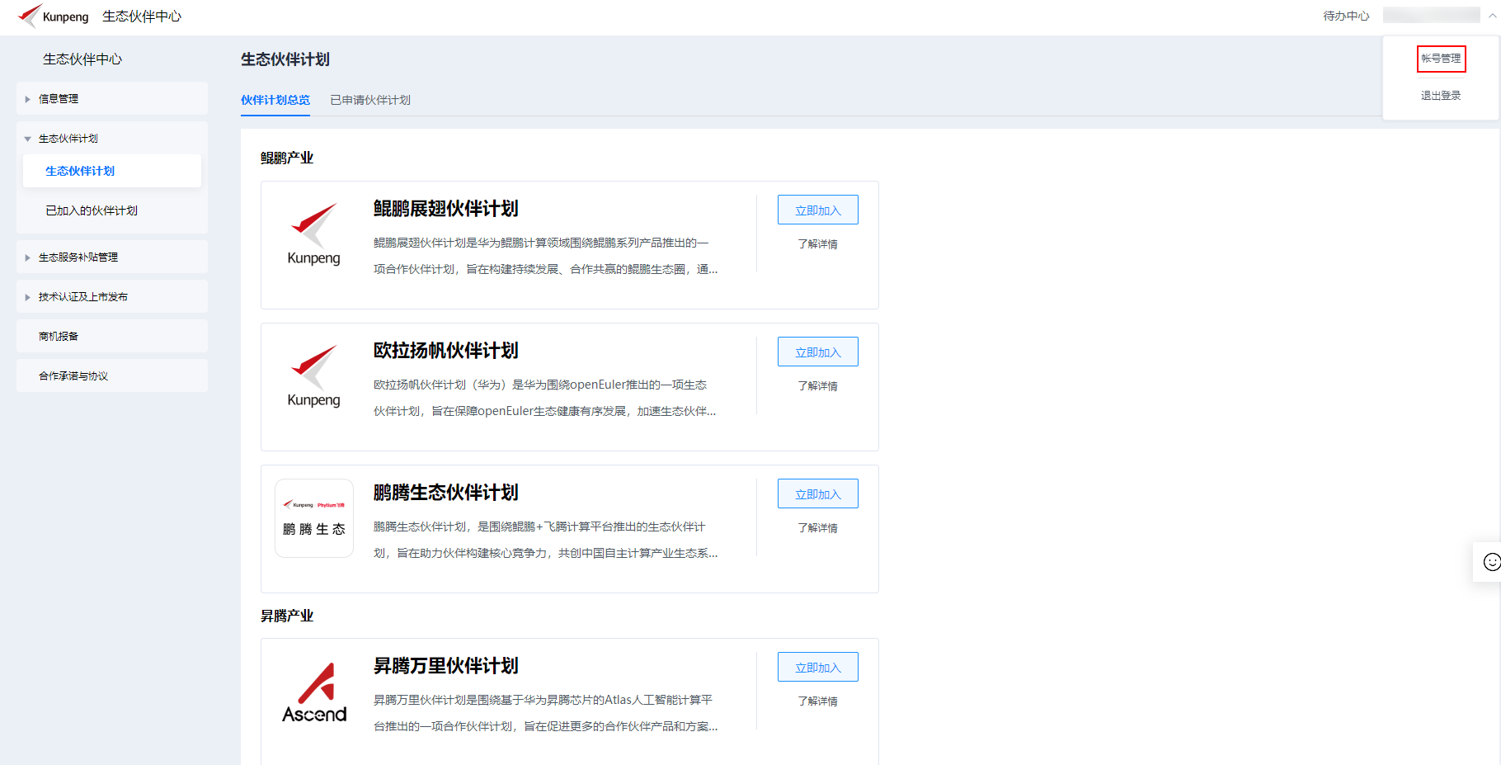
Task: Click the 生态伙伴计划 page heading
Action: [285, 59]
